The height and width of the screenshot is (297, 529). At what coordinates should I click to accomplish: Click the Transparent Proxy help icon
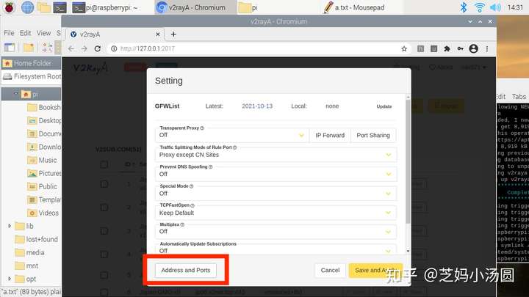tap(202, 128)
